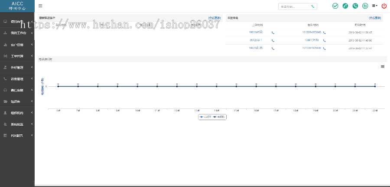Click the green dial phone button beside search

(x=313, y=6)
